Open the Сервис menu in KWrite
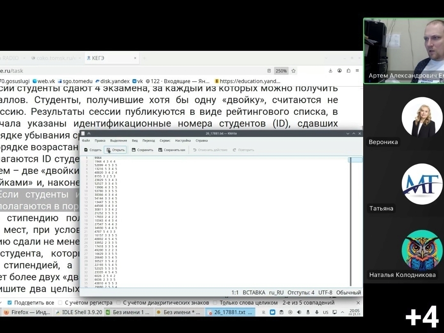This screenshot has width=444, height=333. (165, 141)
